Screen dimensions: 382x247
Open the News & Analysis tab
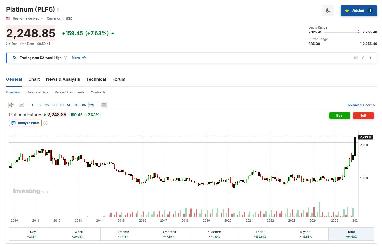tap(63, 79)
